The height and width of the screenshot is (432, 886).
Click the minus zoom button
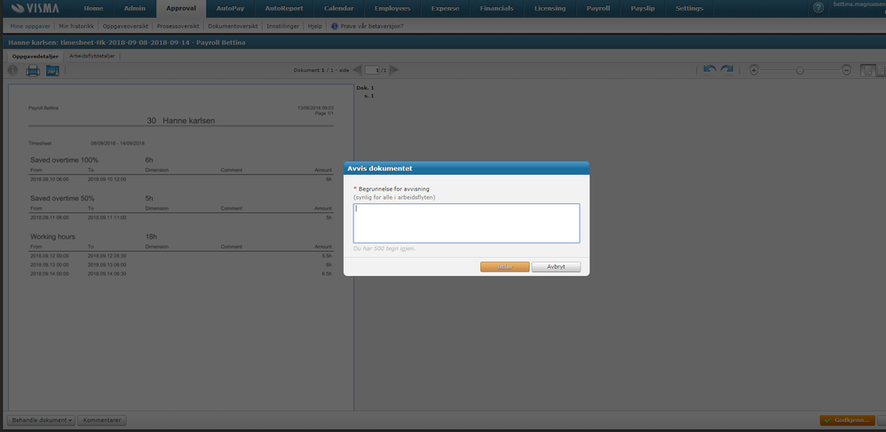coord(846,71)
